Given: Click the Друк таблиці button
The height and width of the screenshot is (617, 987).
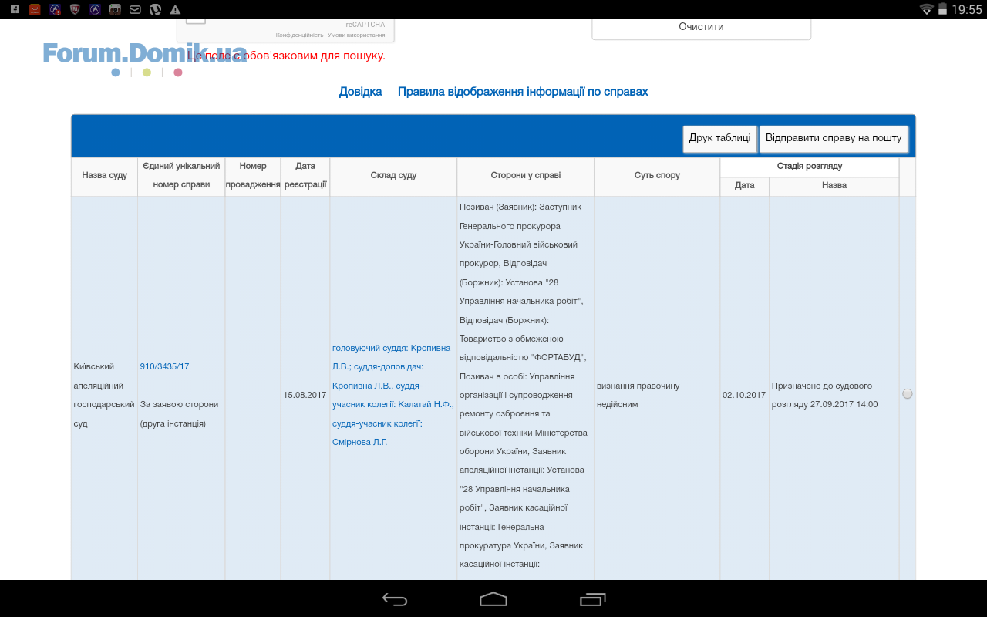Looking at the screenshot, I should 719,139.
